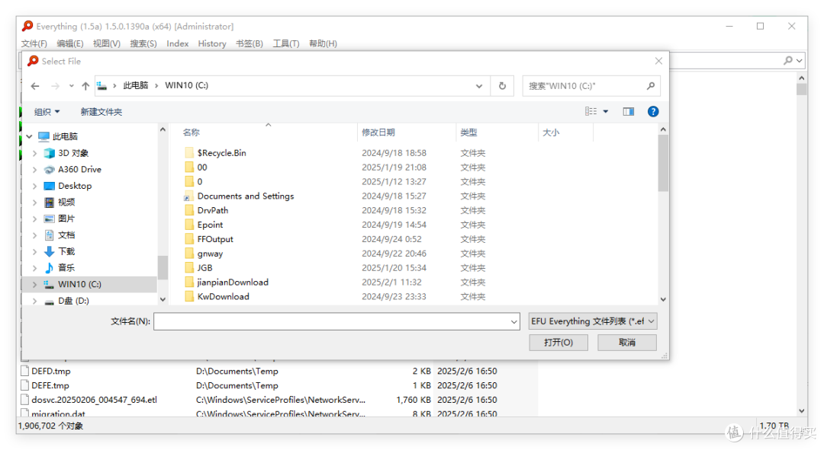Collapse the 此电脑 tree node

tap(30, 136)
